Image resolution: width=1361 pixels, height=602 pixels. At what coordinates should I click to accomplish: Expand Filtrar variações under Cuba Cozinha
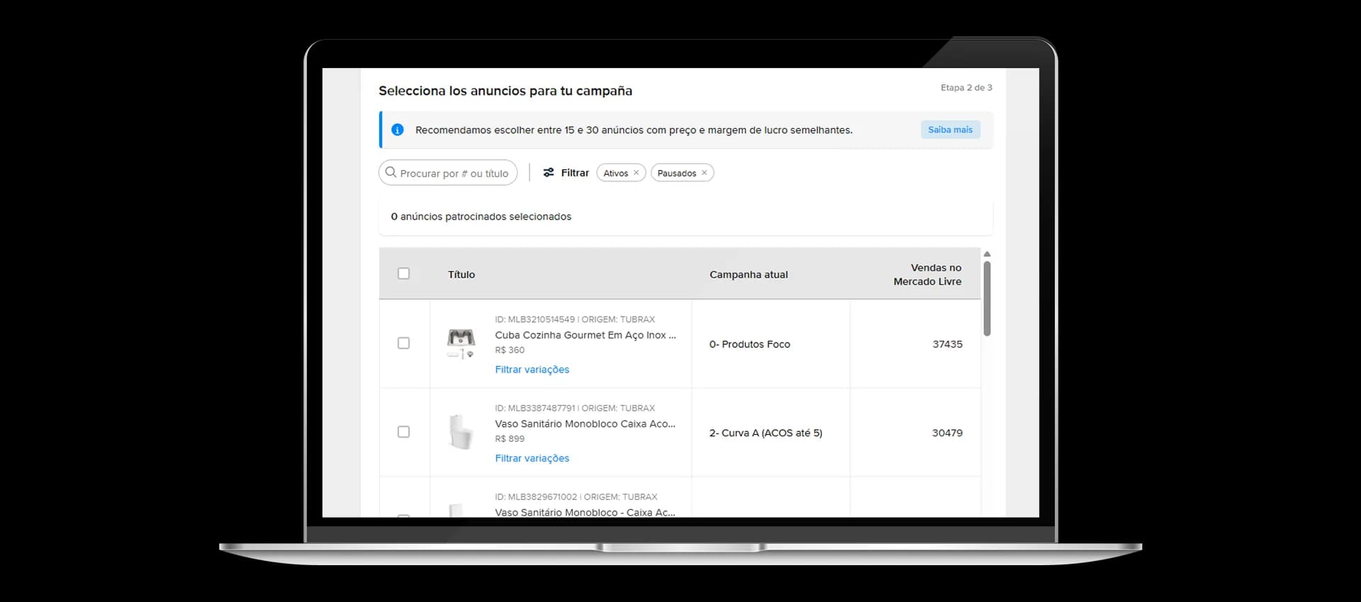532,370
